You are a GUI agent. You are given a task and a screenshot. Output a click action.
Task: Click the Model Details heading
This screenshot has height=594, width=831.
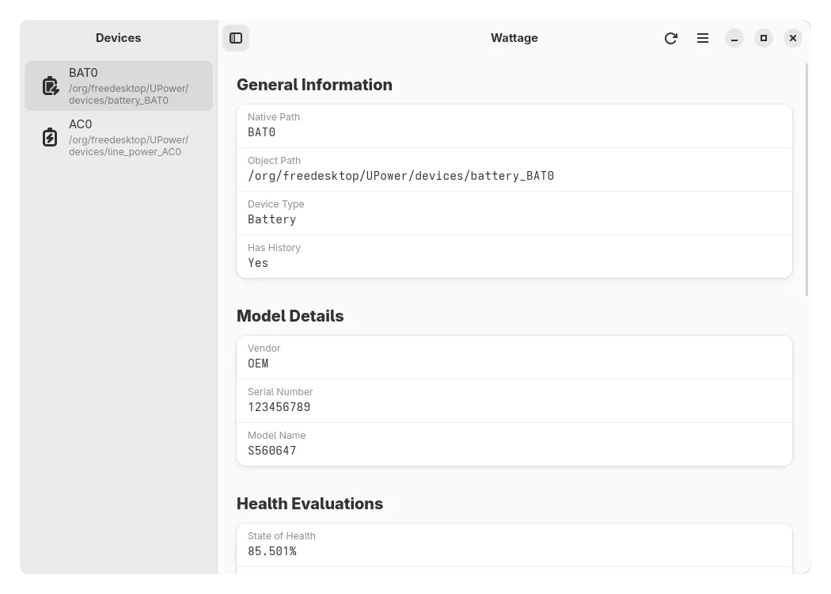coord(290,316)
